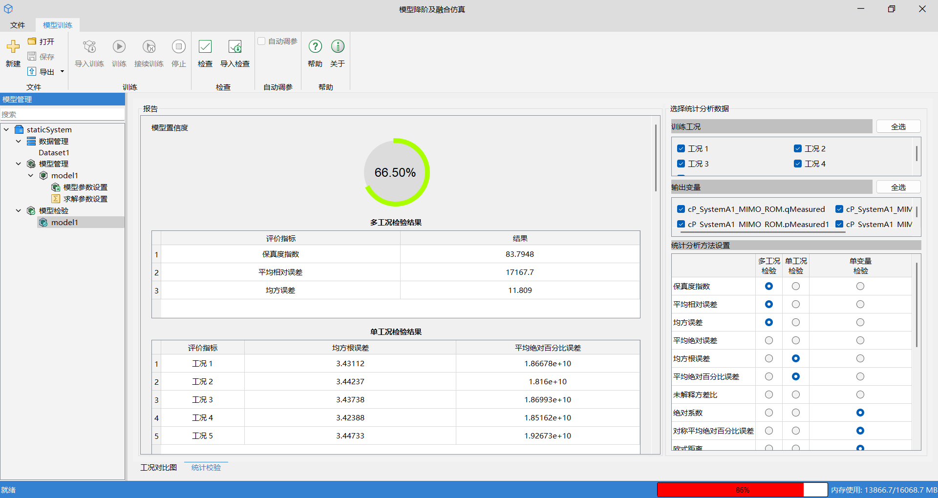Uncheck 工况 2 training condition
The width and height of the screenshot is (938, 498).
tap(798, 148)
